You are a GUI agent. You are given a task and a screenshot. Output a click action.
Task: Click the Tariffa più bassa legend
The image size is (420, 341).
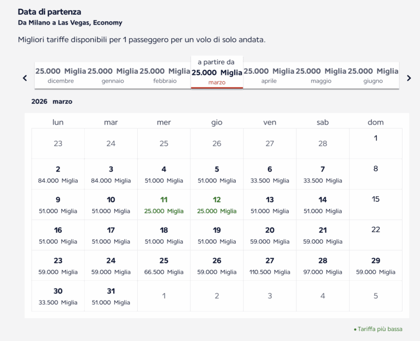(378, 329)
